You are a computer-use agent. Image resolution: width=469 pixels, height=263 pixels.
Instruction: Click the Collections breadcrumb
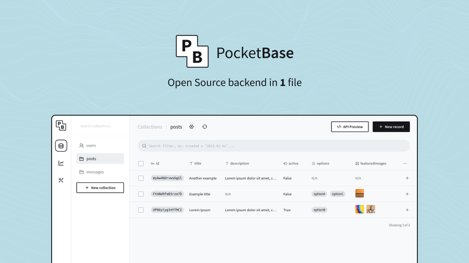click(x=150, y=127)
